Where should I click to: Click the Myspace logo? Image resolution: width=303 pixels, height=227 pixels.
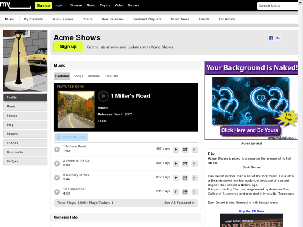(15, 5)
